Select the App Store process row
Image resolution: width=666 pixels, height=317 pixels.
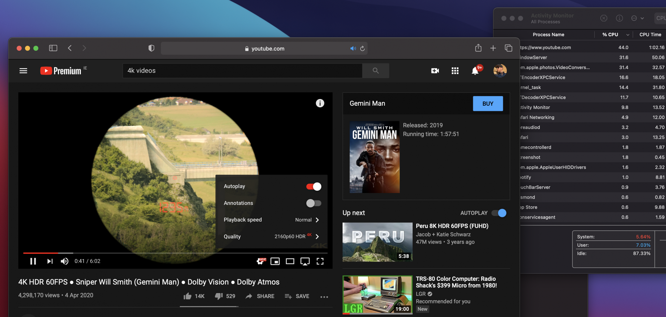[x=593, y=207]
